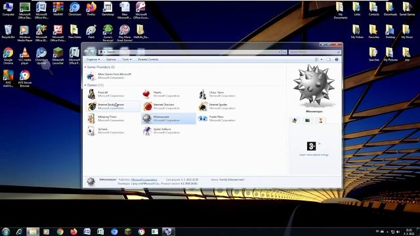The image size is (420, 236).
Task: Click Learn more about ratings link
Action: 314,155
